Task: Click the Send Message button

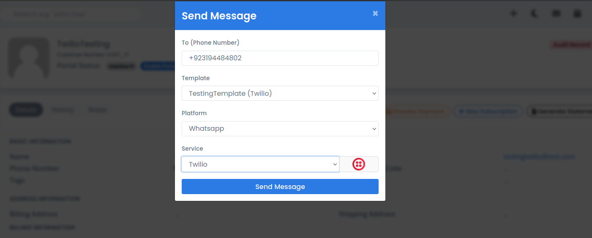Action: (280, 187)
